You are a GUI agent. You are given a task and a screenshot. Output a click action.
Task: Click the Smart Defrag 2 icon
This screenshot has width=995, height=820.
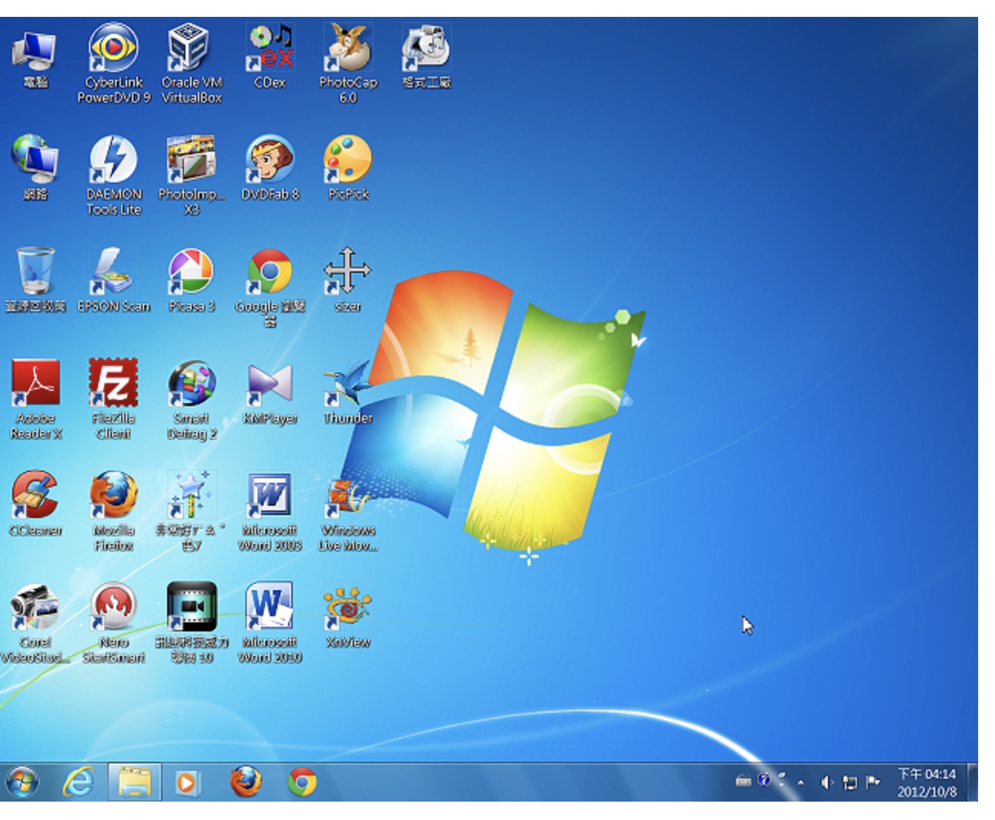point(192,399)
